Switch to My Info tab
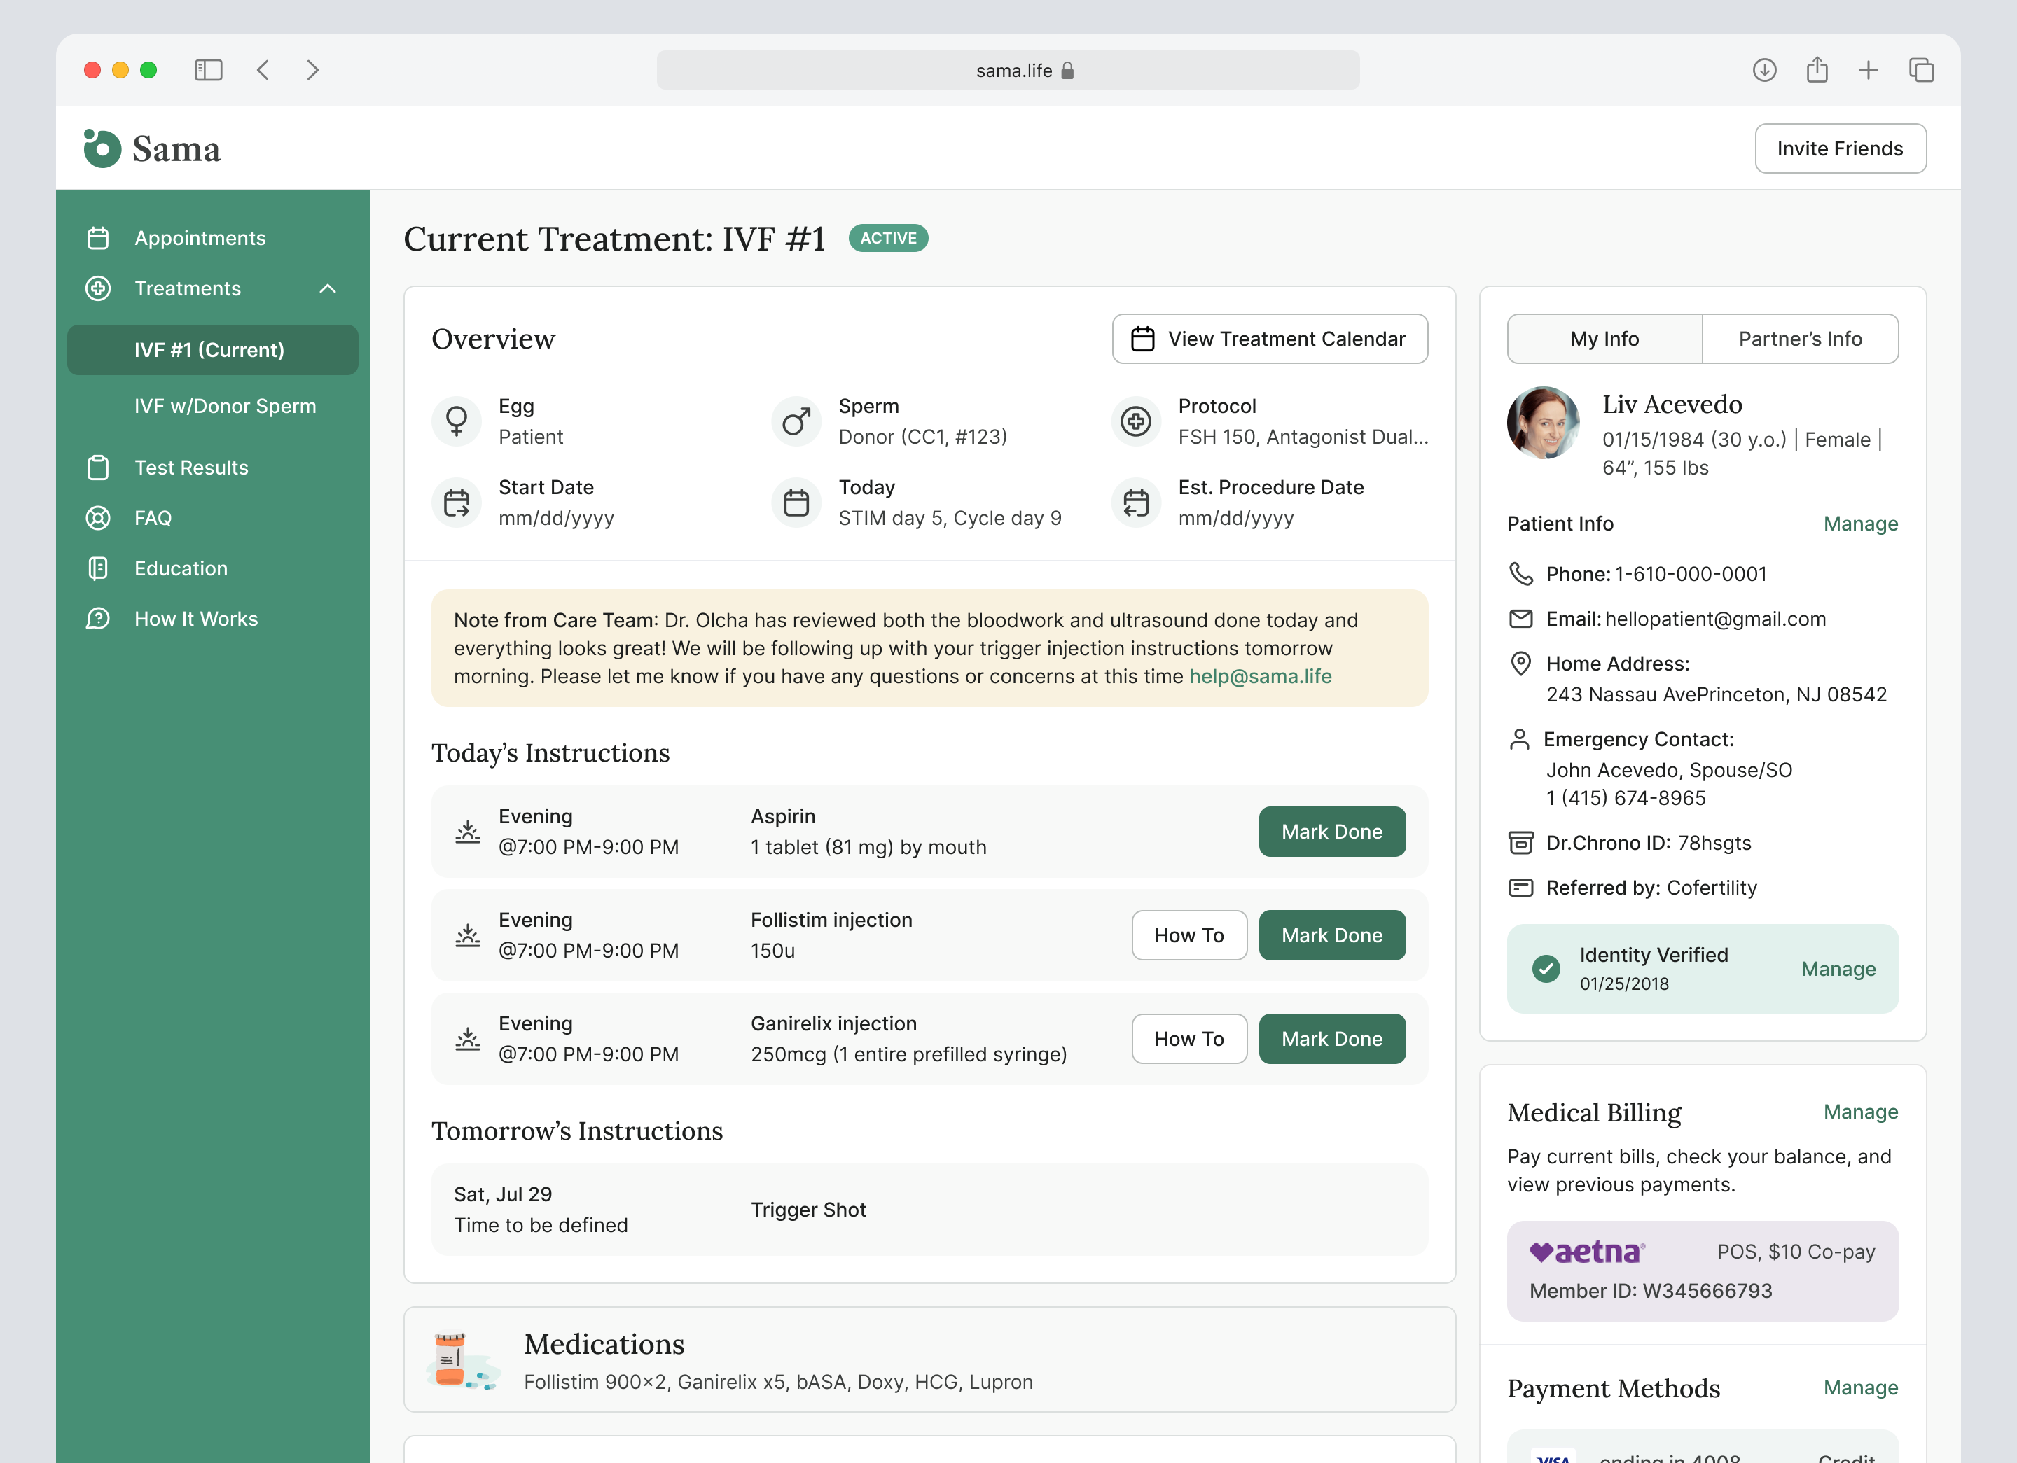 pos(1604,339)
